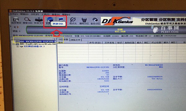Click the model value WDCWD10JPVX-22JC3T0 in details pane
Image resolution: width=186 pixels, height=111 pixels.
pos(98,67)
